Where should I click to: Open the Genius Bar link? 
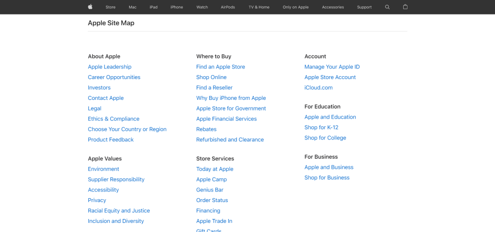[210, 190]
